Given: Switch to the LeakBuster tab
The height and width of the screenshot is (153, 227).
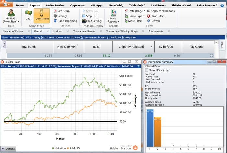Looking at the screenshot, I should coord(158,6).
